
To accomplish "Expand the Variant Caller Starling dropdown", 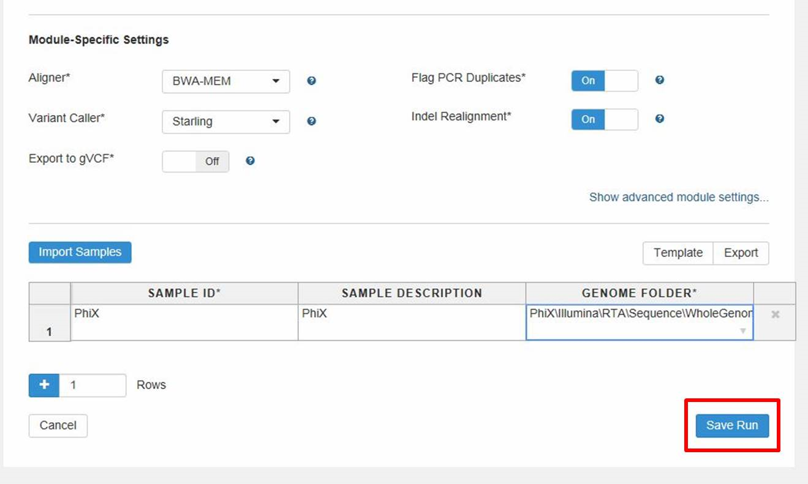I will (225, 121).
